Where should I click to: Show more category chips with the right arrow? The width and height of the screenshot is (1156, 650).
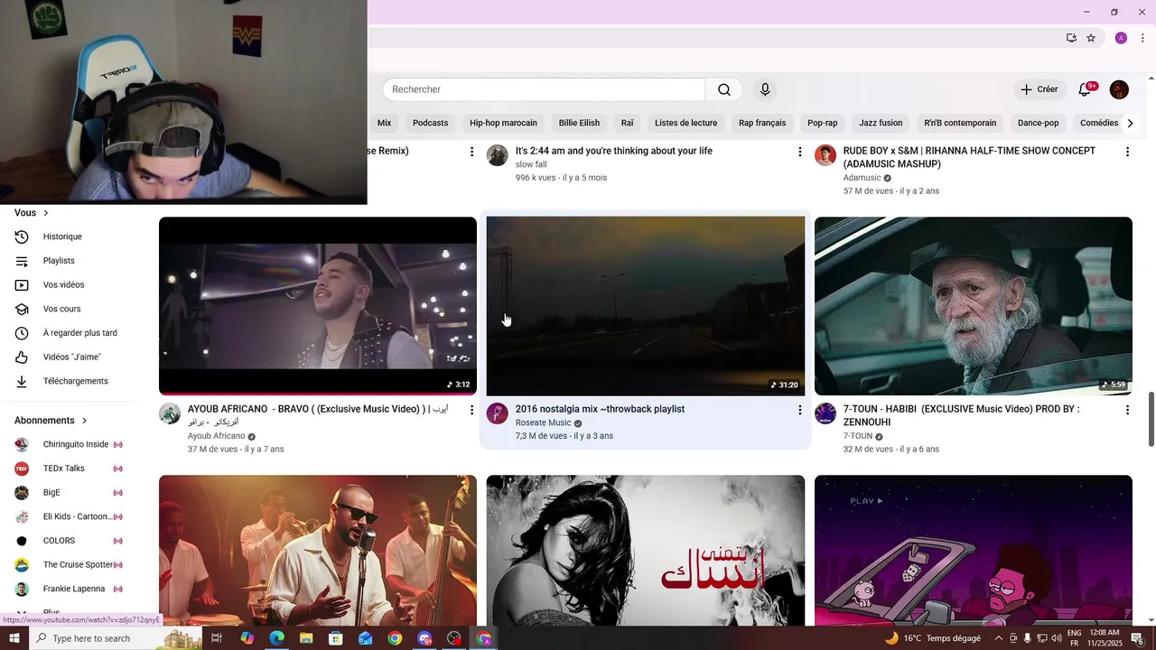point(1130,123)
